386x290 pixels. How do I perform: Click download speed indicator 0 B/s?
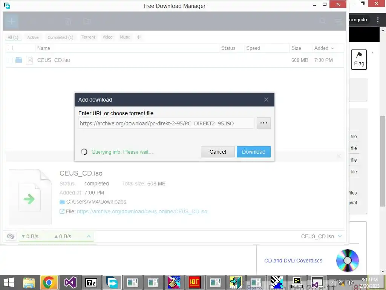coord(30,236)
